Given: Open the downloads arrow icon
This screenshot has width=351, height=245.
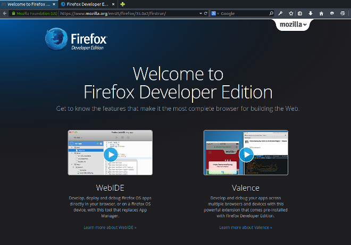Looking at the screenshot, I should [311, 13].
